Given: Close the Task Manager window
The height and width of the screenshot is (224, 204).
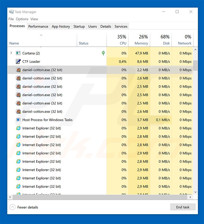Looking at the screenshot, I should coord(191,12).
